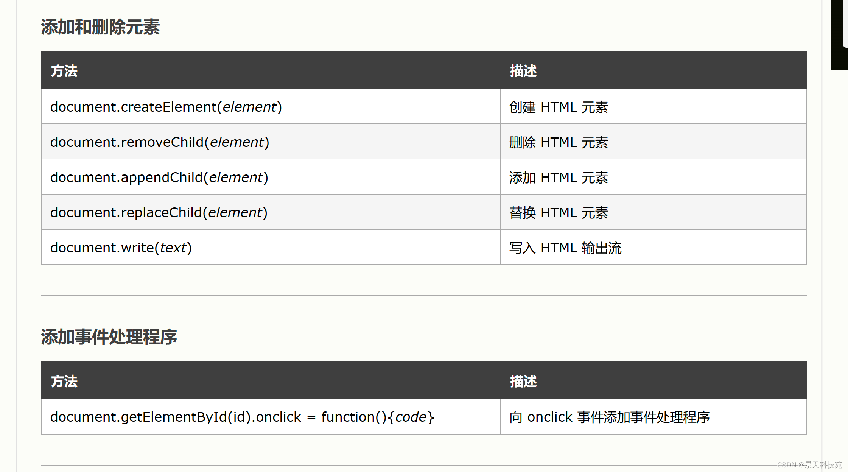This screenshot has height=472, width=848.
Task: Select the document.getElementById(id).onclick code cell
Action: 271,417
